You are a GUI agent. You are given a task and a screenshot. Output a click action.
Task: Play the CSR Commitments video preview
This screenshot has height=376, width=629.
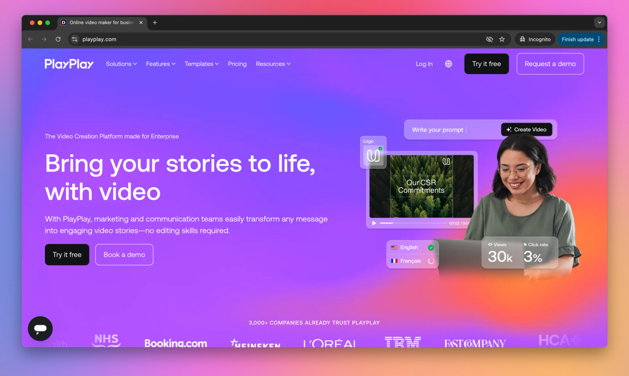pyautogui.click(x=374, y=223)
